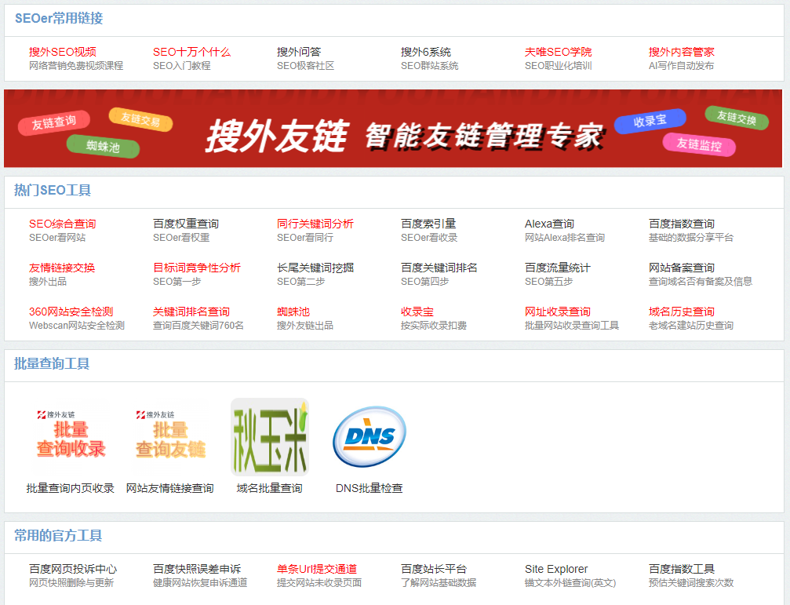Click 查询百度关键词760名 description text
The height and width of the screenshot is (605, 790).
click(x=198, y=326)
